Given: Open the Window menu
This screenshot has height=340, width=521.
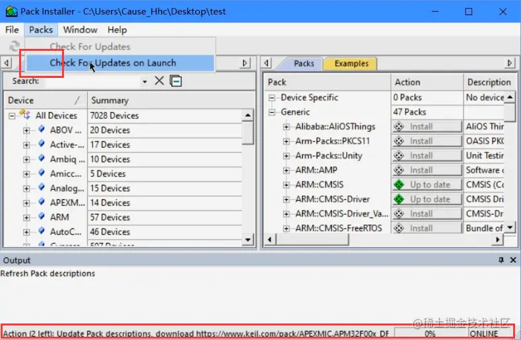Looking at the screenshot, I should tap(80, 30).
